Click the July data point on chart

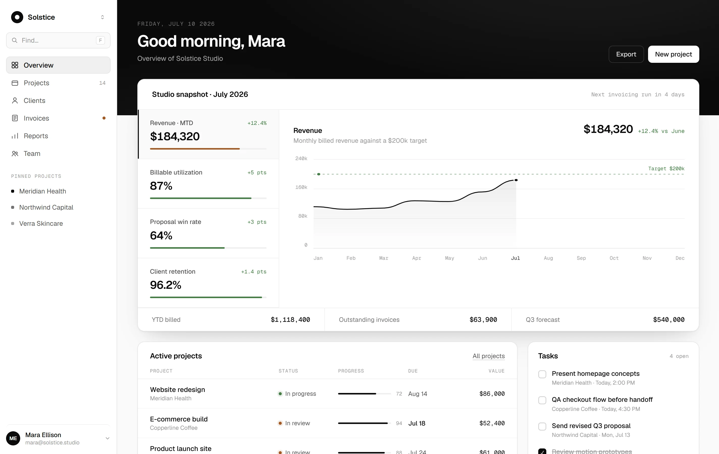coord(516,180)
